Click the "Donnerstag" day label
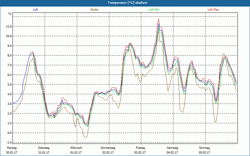The height and width of the screenshot is (156, 250). 108,148
